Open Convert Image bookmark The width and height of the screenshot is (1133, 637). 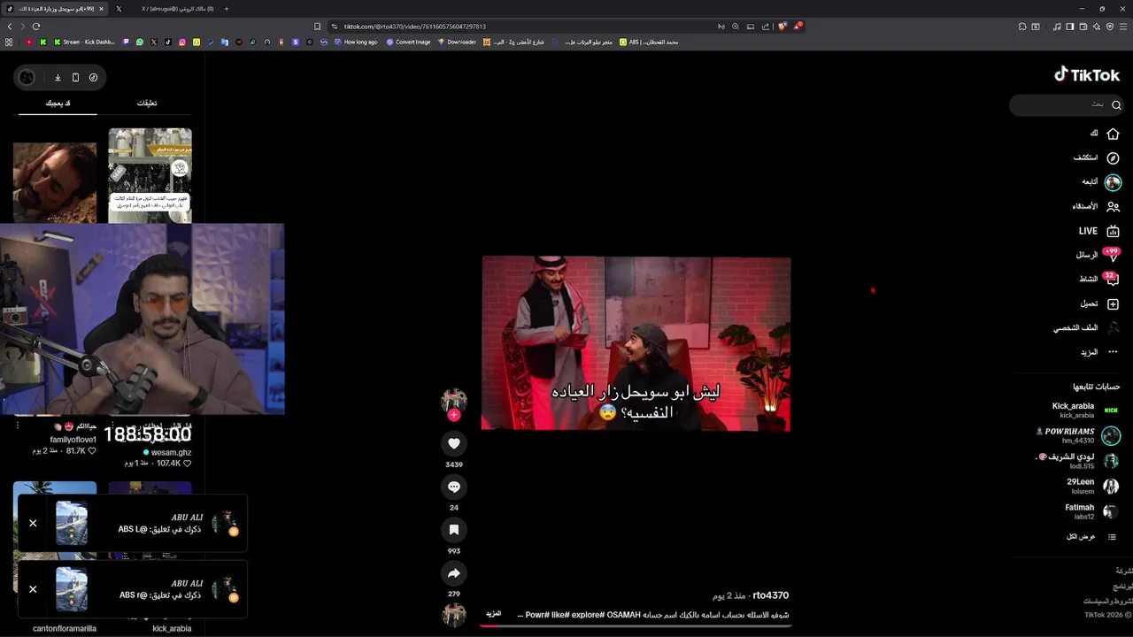pos(408,42)
